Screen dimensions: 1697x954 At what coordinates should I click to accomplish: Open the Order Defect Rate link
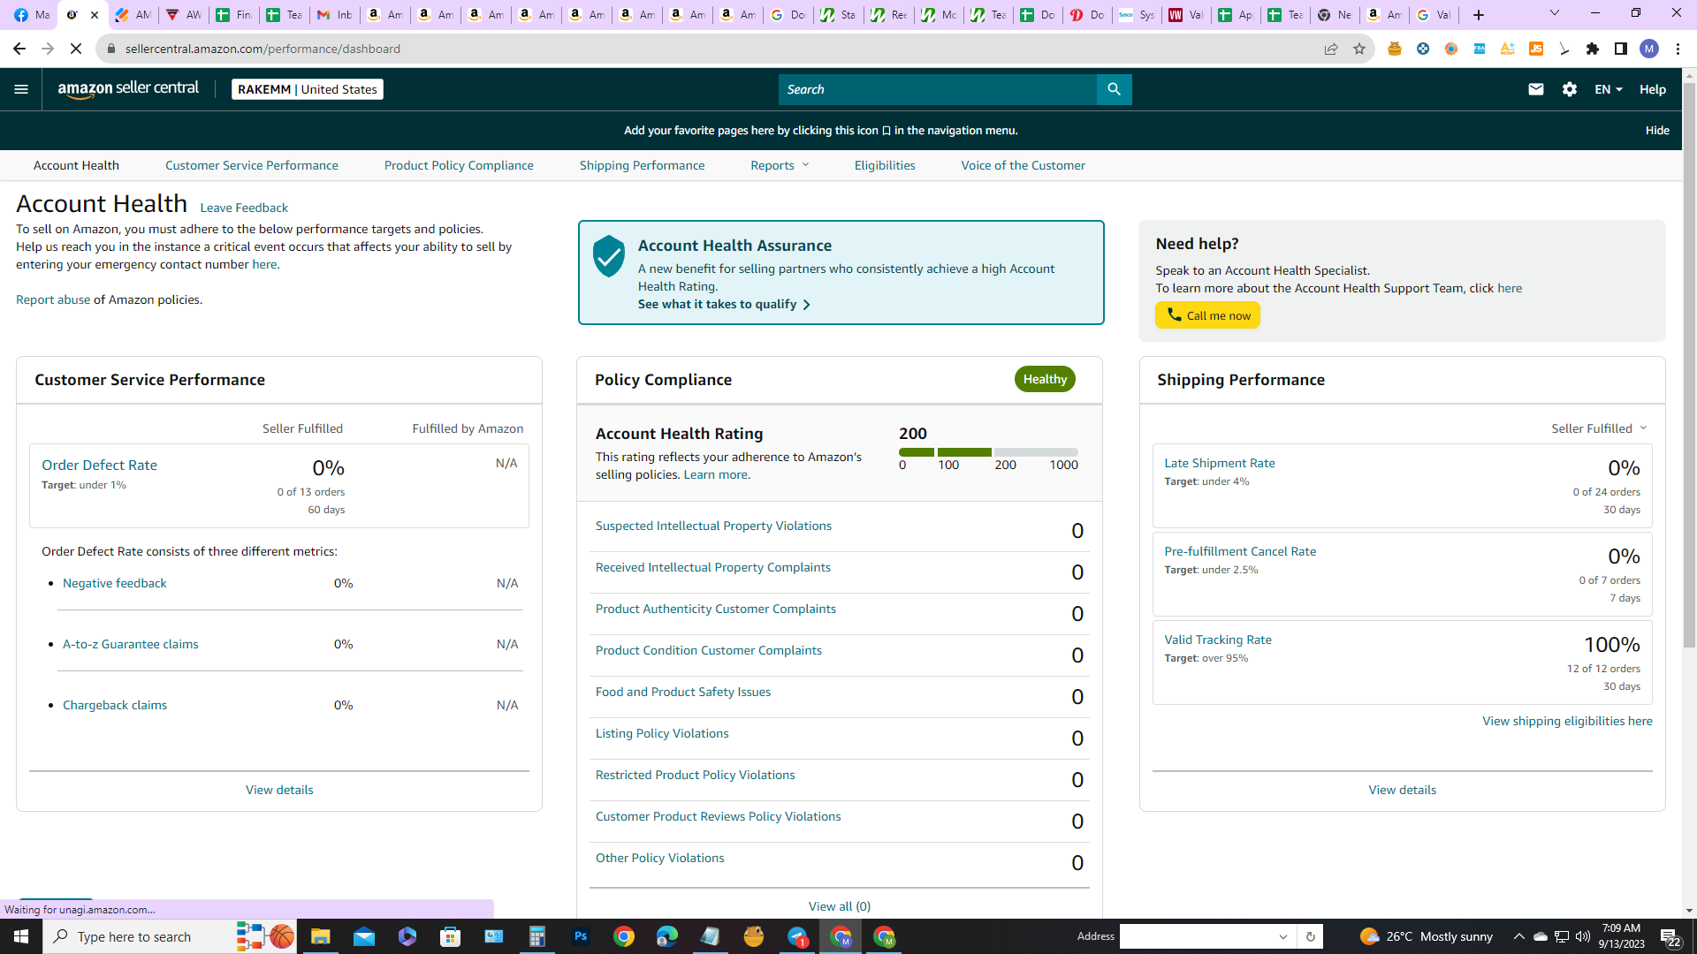pyautogui.click(x=99, y=465)
